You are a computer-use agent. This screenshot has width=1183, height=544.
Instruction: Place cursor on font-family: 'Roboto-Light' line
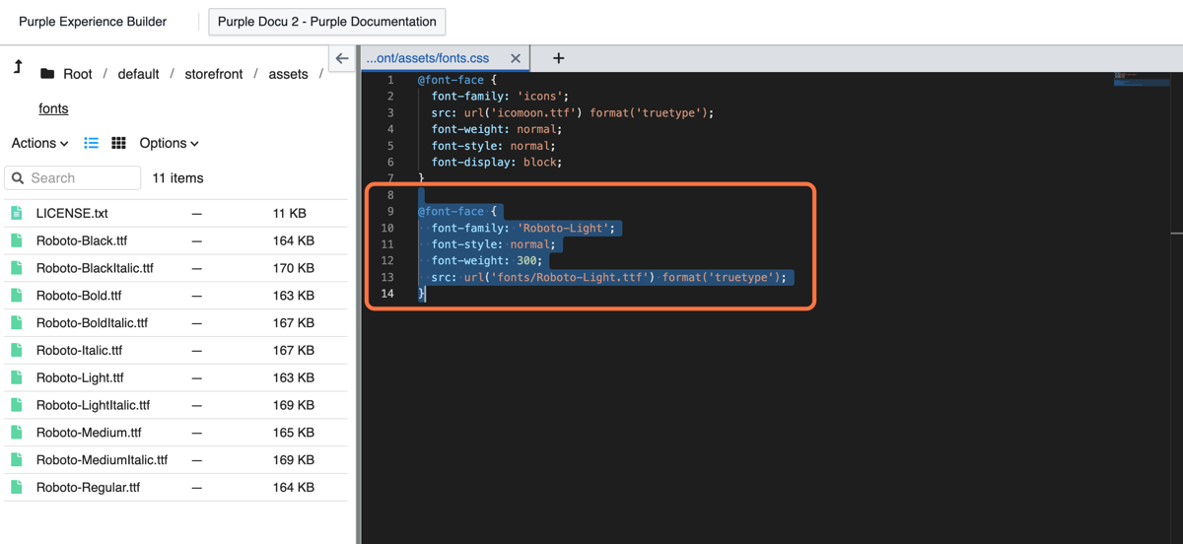point(522,228)
